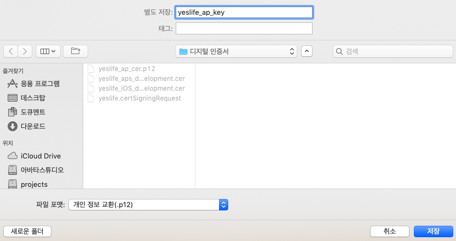Click the download arrow icon beside 다운로드
Screen dimensions: 456x241
coord(12,126)
